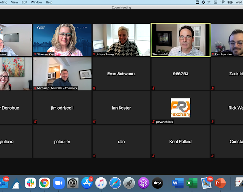The height and width of the screenshot is (192, 243).
Task: Open the Help menu
Action: click(49, 2)
